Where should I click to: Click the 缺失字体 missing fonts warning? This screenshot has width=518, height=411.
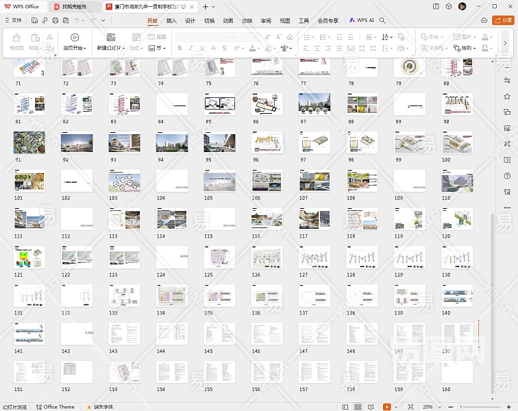[100, 407]
